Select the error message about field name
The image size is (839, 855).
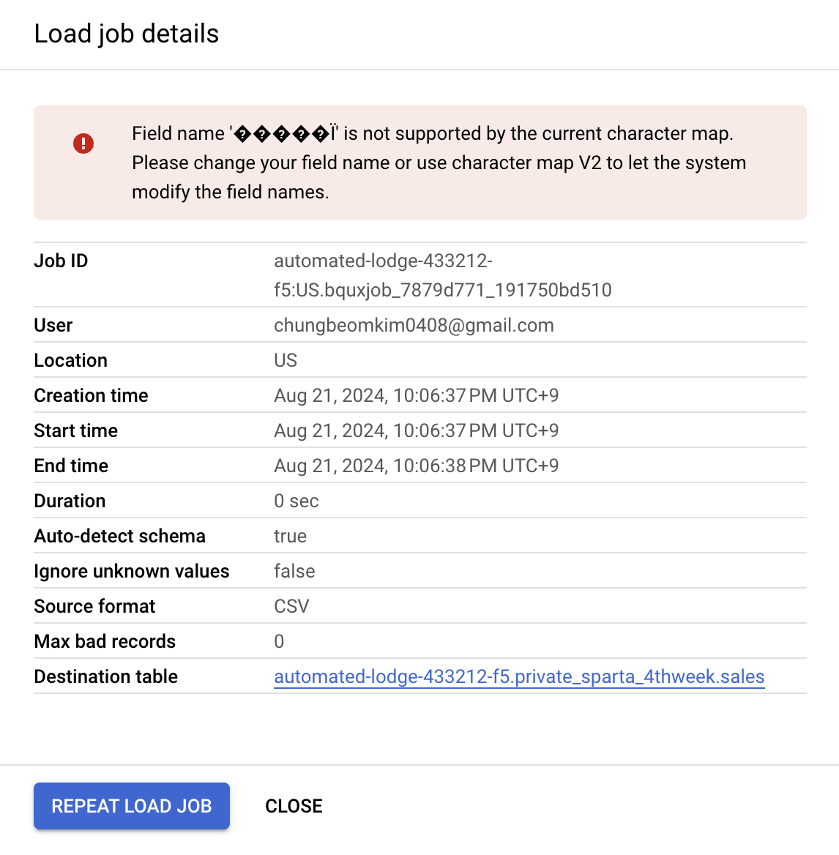tap(439, 163)
